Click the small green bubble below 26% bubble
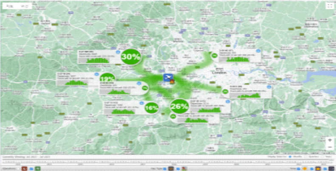Image resolution: width=336 pixels, height=171 pixels. 173,116
